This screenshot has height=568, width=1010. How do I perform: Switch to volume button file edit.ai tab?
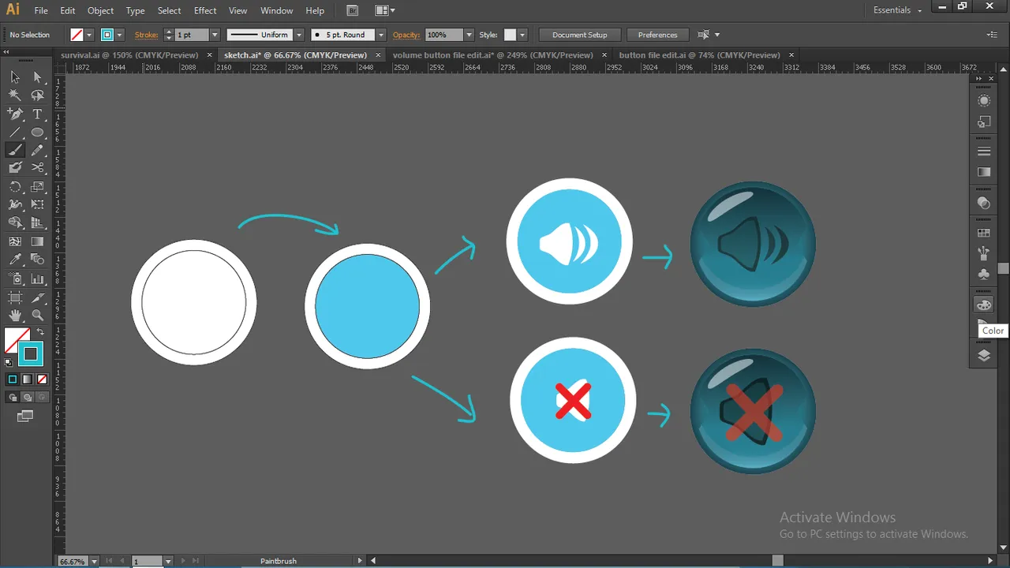click(x=492, y=55)
